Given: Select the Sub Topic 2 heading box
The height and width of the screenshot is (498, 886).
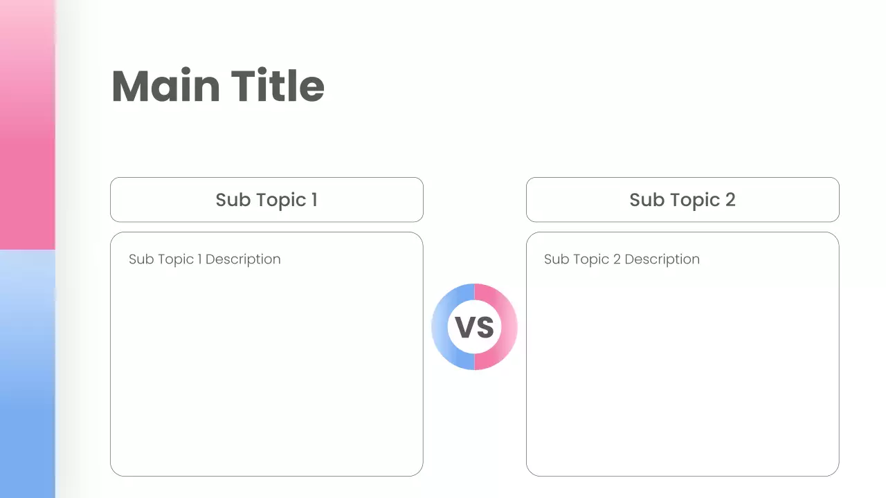Looking at the screenshot, I should pyautogui.click(x=682, y=200).
